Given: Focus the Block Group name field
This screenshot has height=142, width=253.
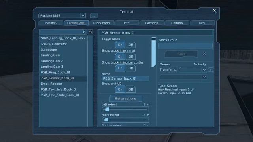Looking at the screenshot, I should (x=185, y=46).
